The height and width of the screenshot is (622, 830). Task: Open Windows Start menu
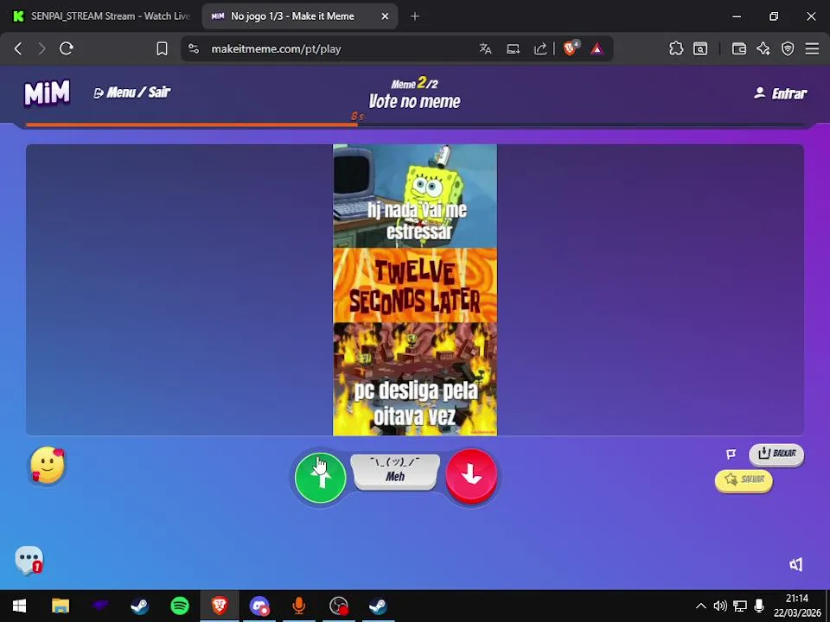pos(20,606)
